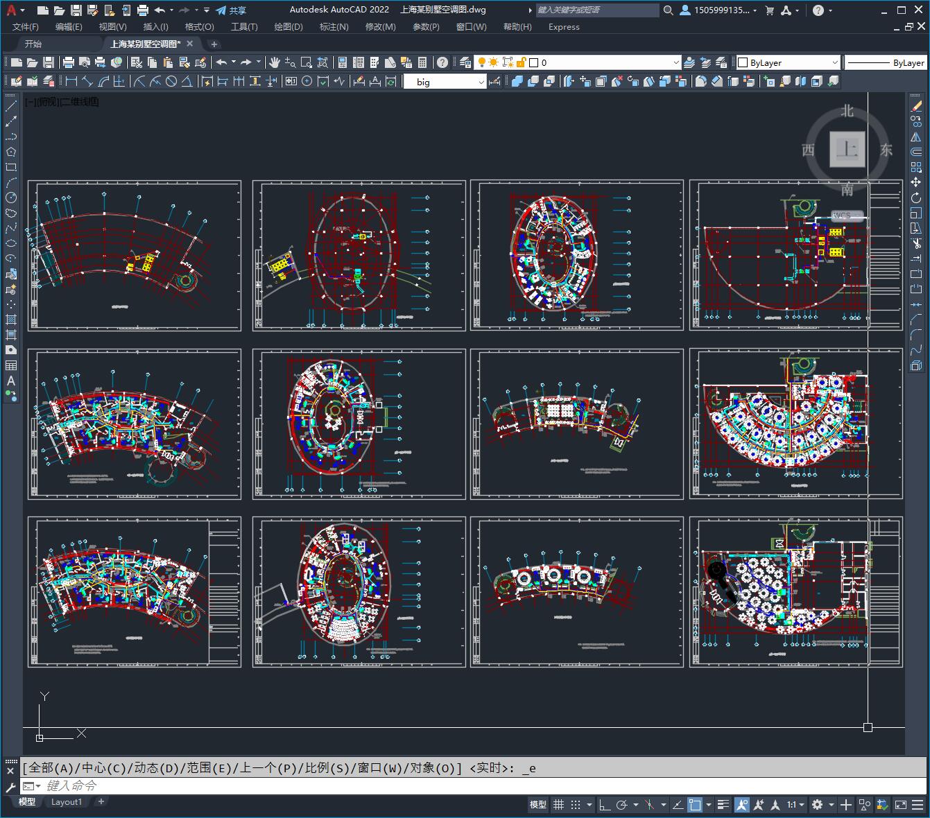The height and width of the screenshot is (818, 930).
Task: Click the keyword search input field
Action: tap(597, 10)
